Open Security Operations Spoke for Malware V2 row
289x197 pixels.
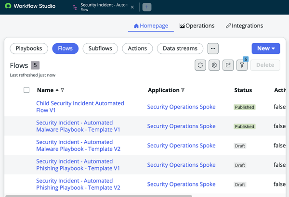(182, 145)
